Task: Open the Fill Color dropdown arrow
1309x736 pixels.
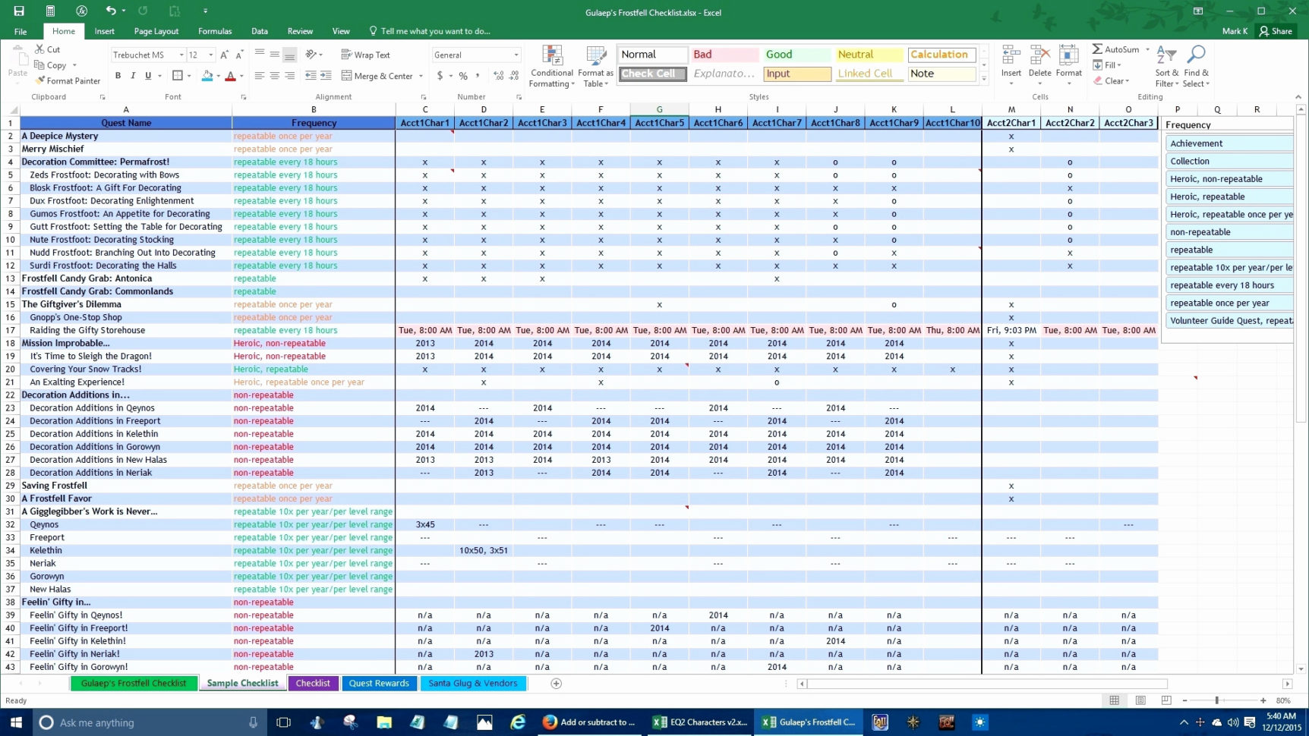Action: (x=219, y=76)
